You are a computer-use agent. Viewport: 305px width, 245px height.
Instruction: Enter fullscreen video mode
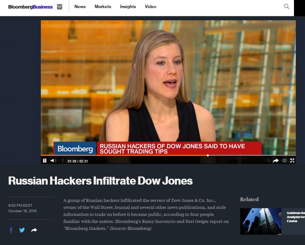(x=292, y=161)
